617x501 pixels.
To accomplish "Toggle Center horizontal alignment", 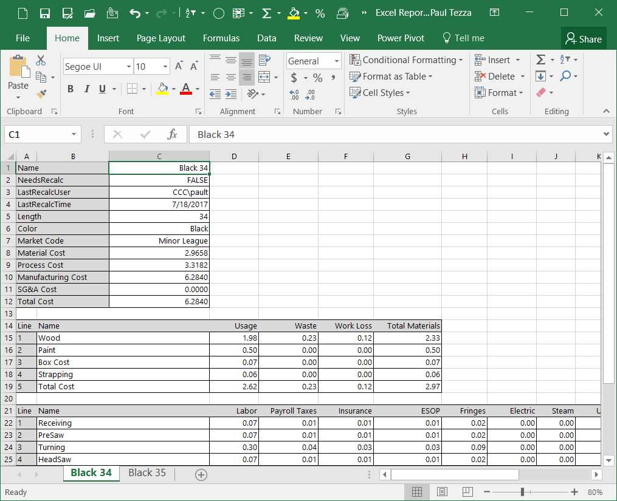I will (231, 77).
